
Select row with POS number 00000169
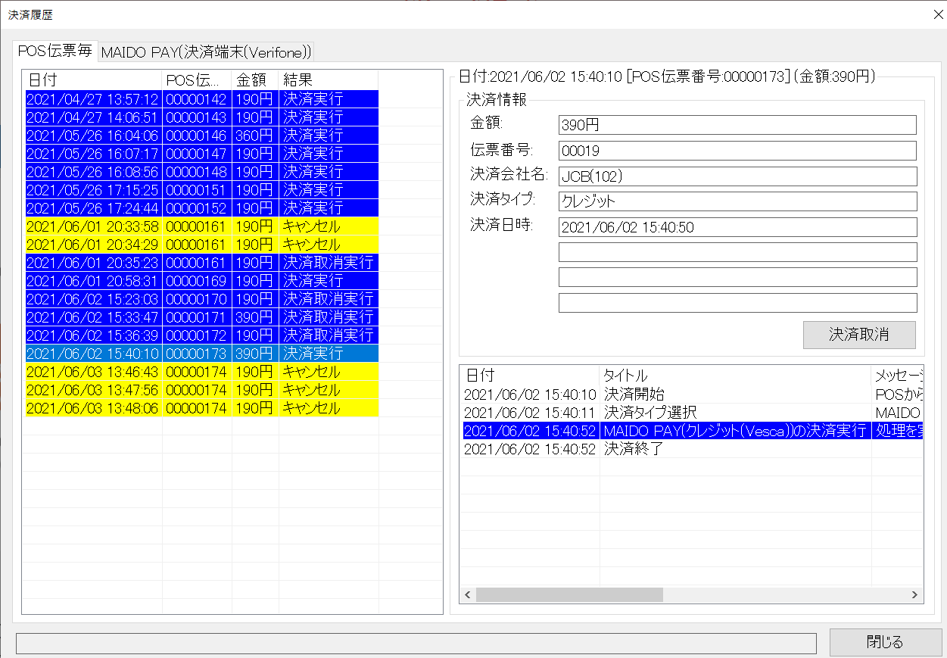[202, 281]
